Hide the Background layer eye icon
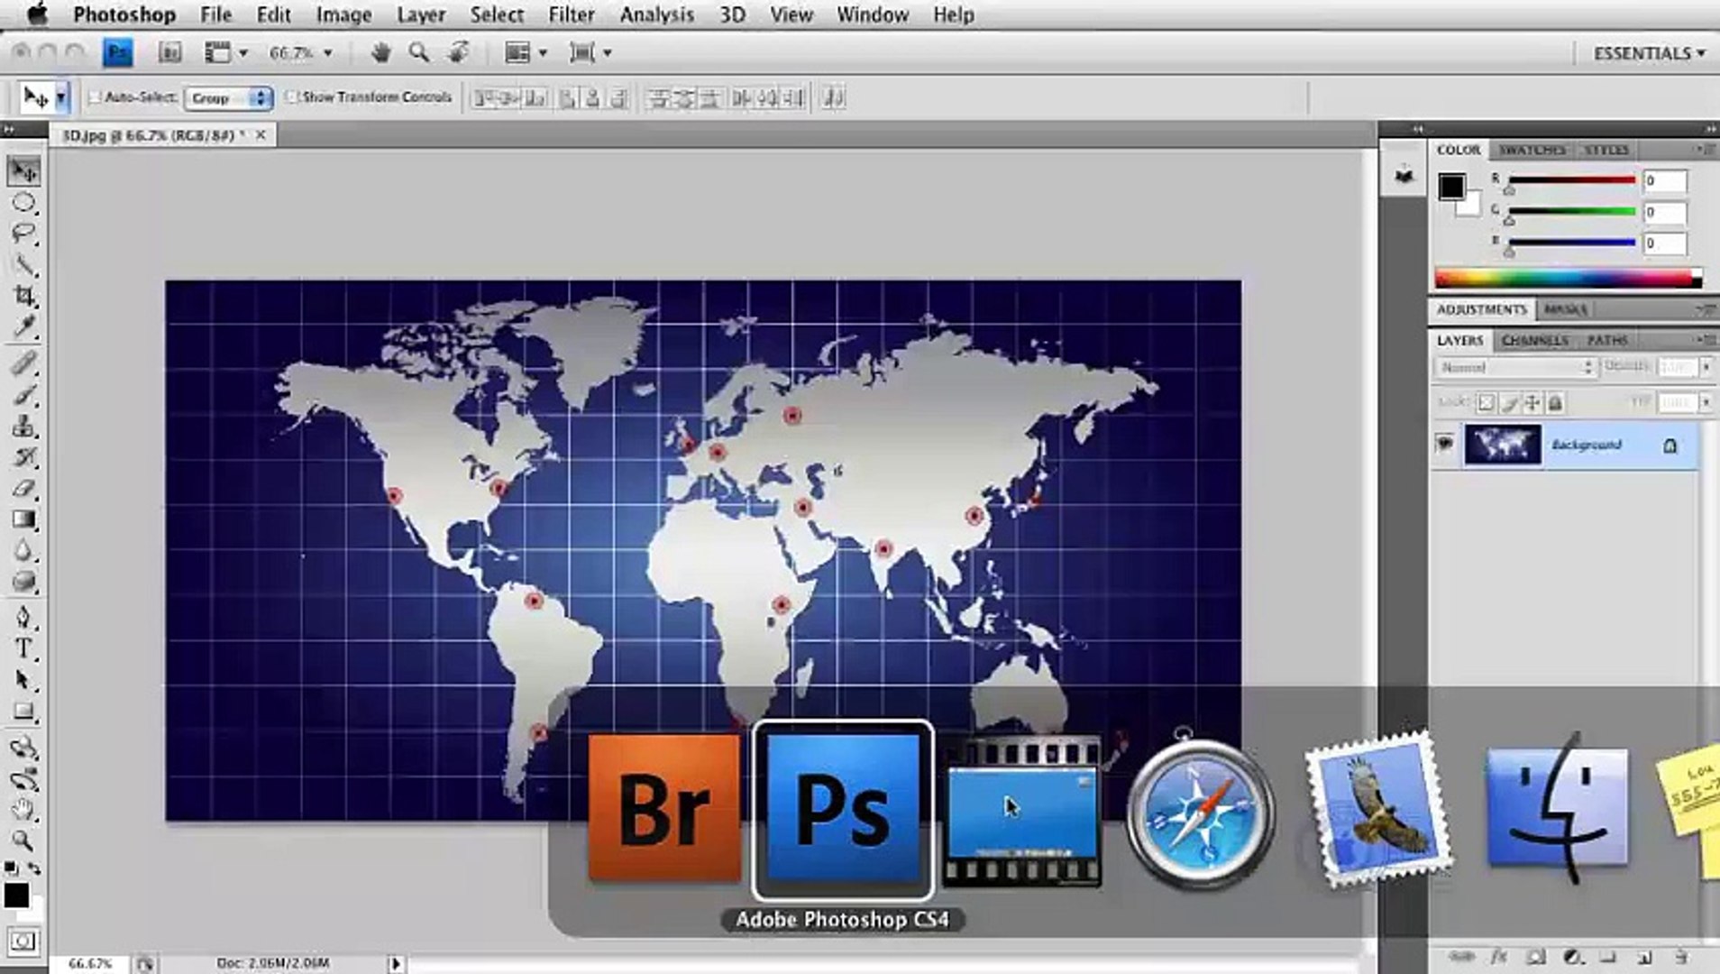 (1444, 444)
